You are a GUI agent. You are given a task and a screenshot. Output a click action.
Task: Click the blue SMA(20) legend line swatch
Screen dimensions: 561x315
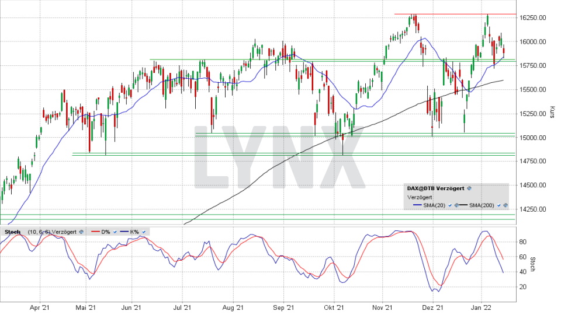point(418,206)
